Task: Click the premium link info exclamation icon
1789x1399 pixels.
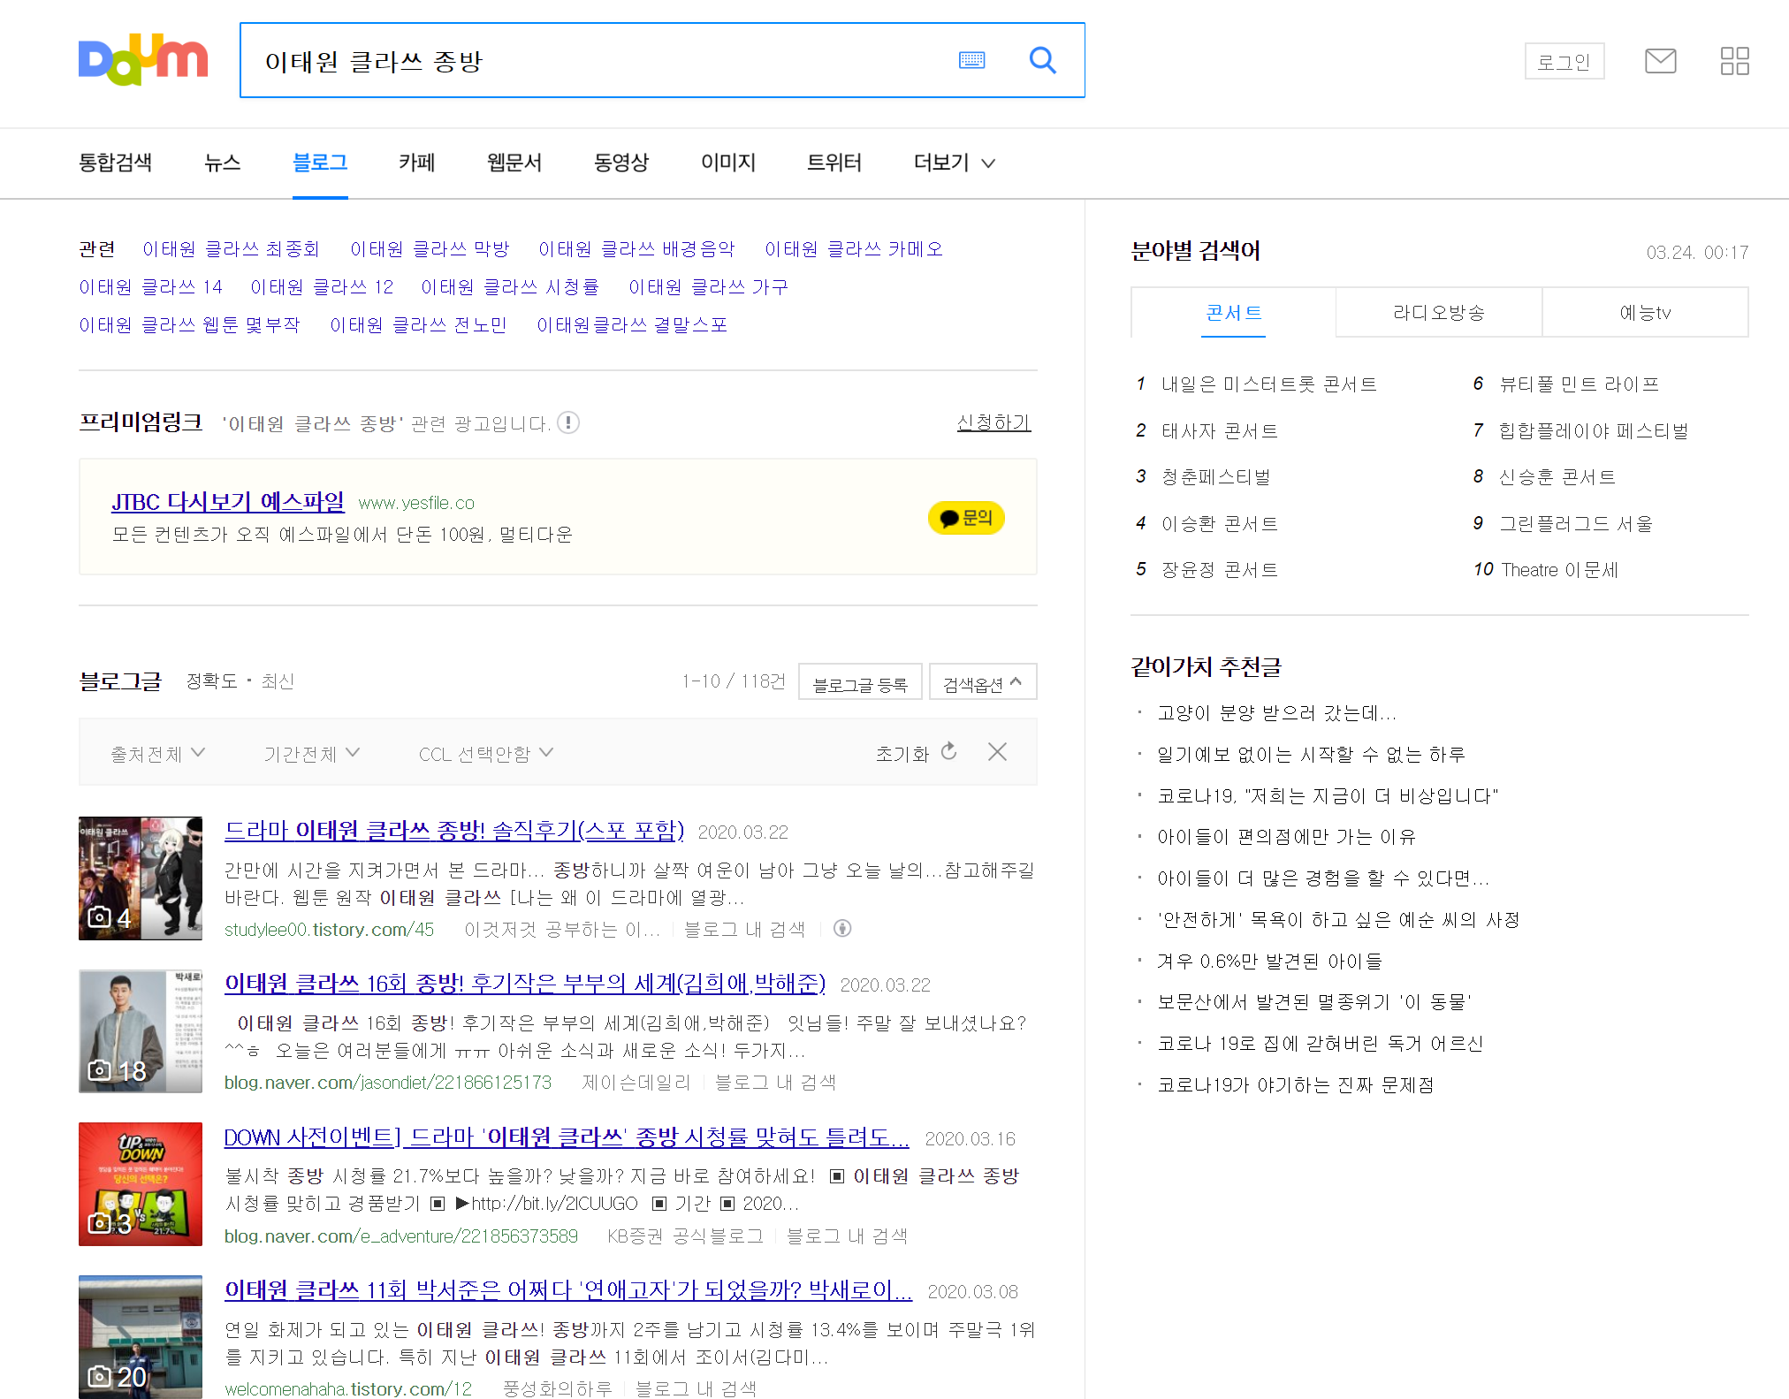Action: tap(568, 423)
